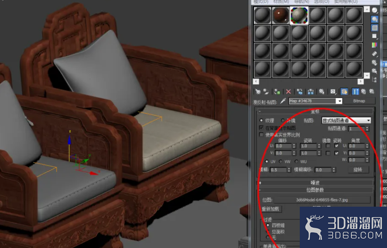Uncheck the V 瓷砖 tile checkbox

pos(336,153)
